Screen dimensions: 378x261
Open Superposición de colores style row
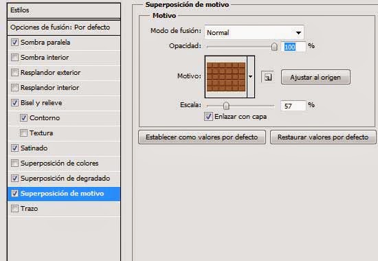(x=64, y=163)
